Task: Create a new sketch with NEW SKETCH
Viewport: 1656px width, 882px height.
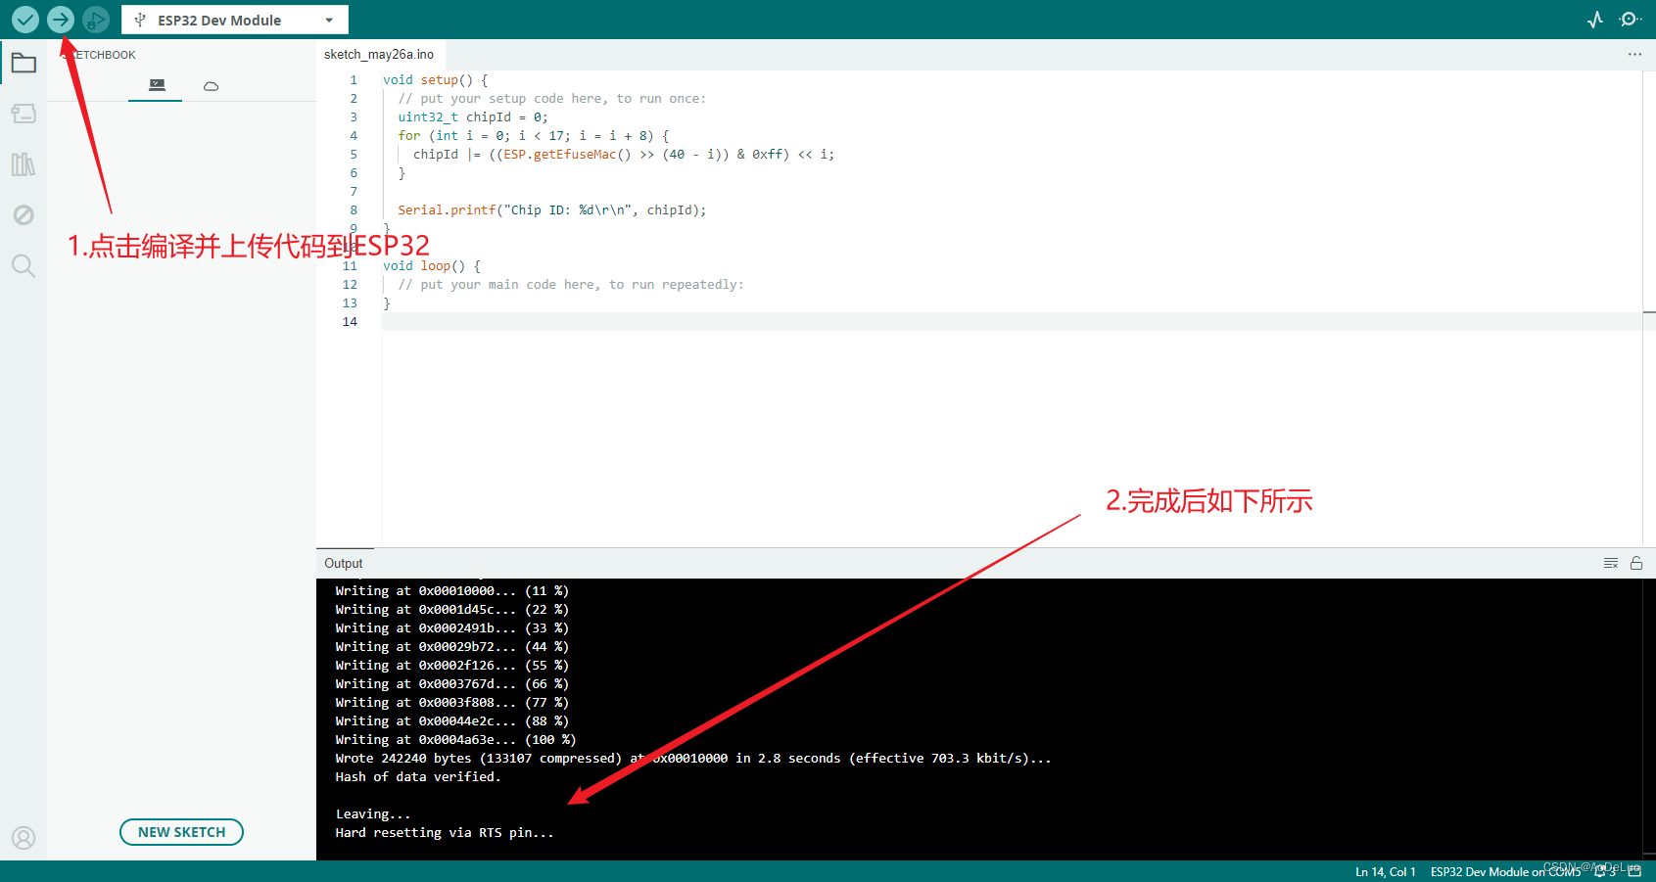Action: pos(181,832)
